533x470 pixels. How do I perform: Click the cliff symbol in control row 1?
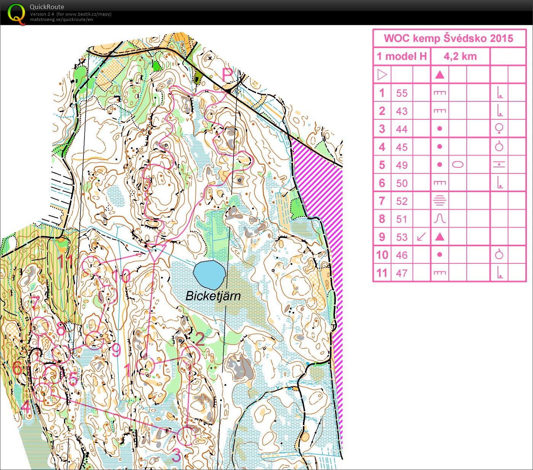tap(440, 93)
